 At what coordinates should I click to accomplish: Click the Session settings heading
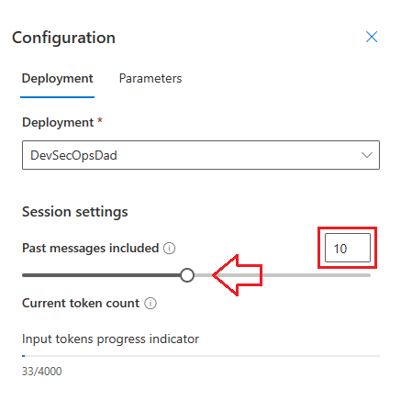coord(75,212)
